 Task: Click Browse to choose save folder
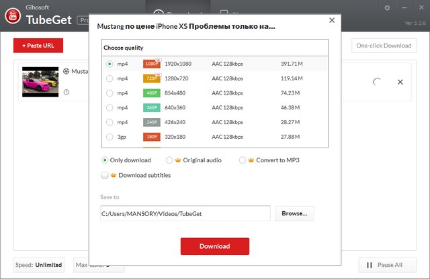click(x=294, y=214)
